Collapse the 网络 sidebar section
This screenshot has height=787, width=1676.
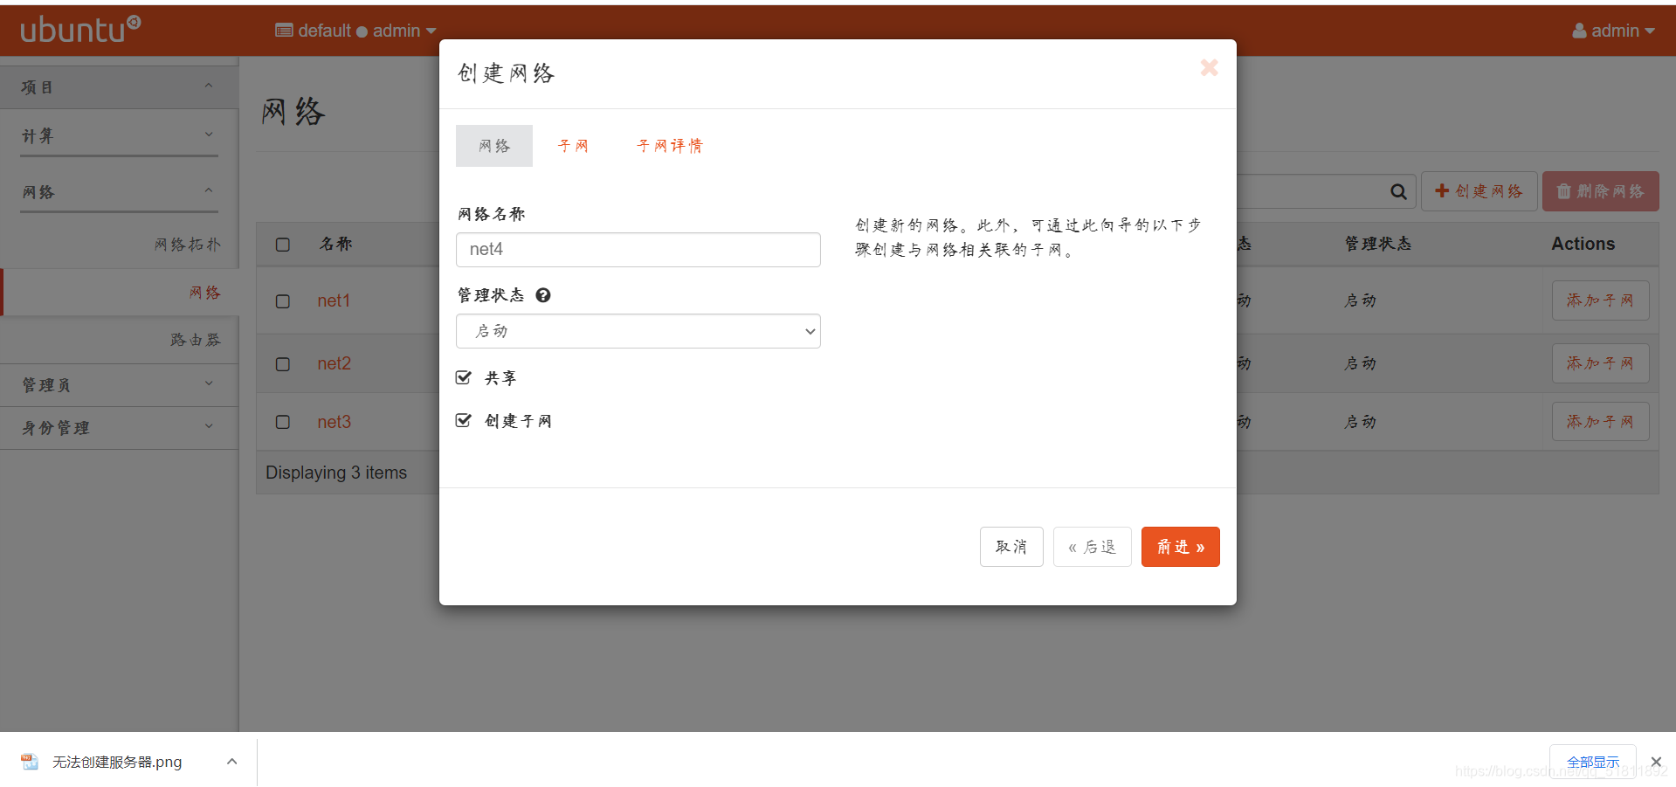pos(119,192)
